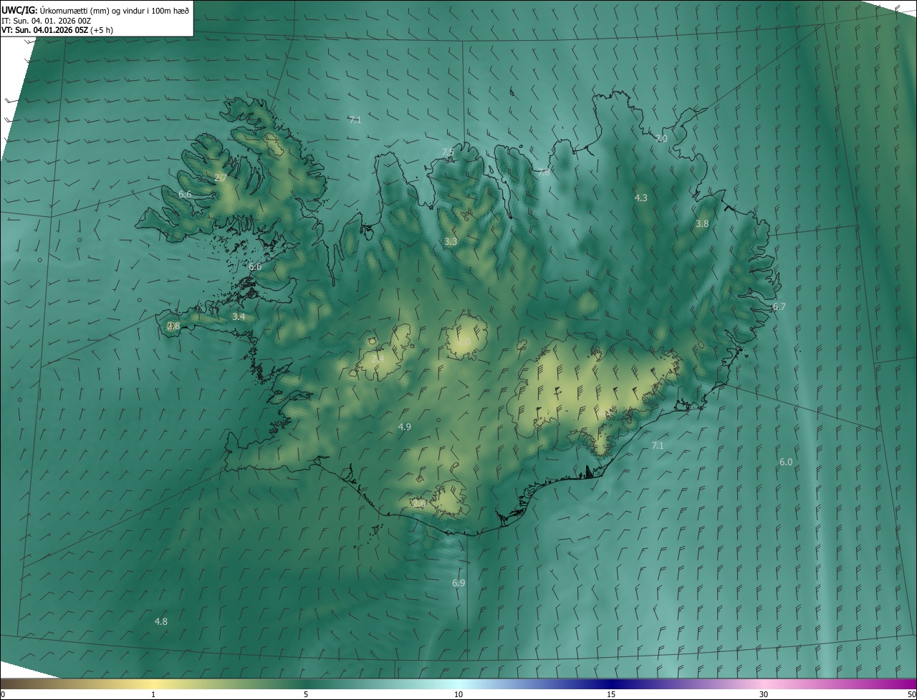Click the 6.0 precipitation label
Screen dimensions: 917x700
pyautogui.click(x=786, y=462)
